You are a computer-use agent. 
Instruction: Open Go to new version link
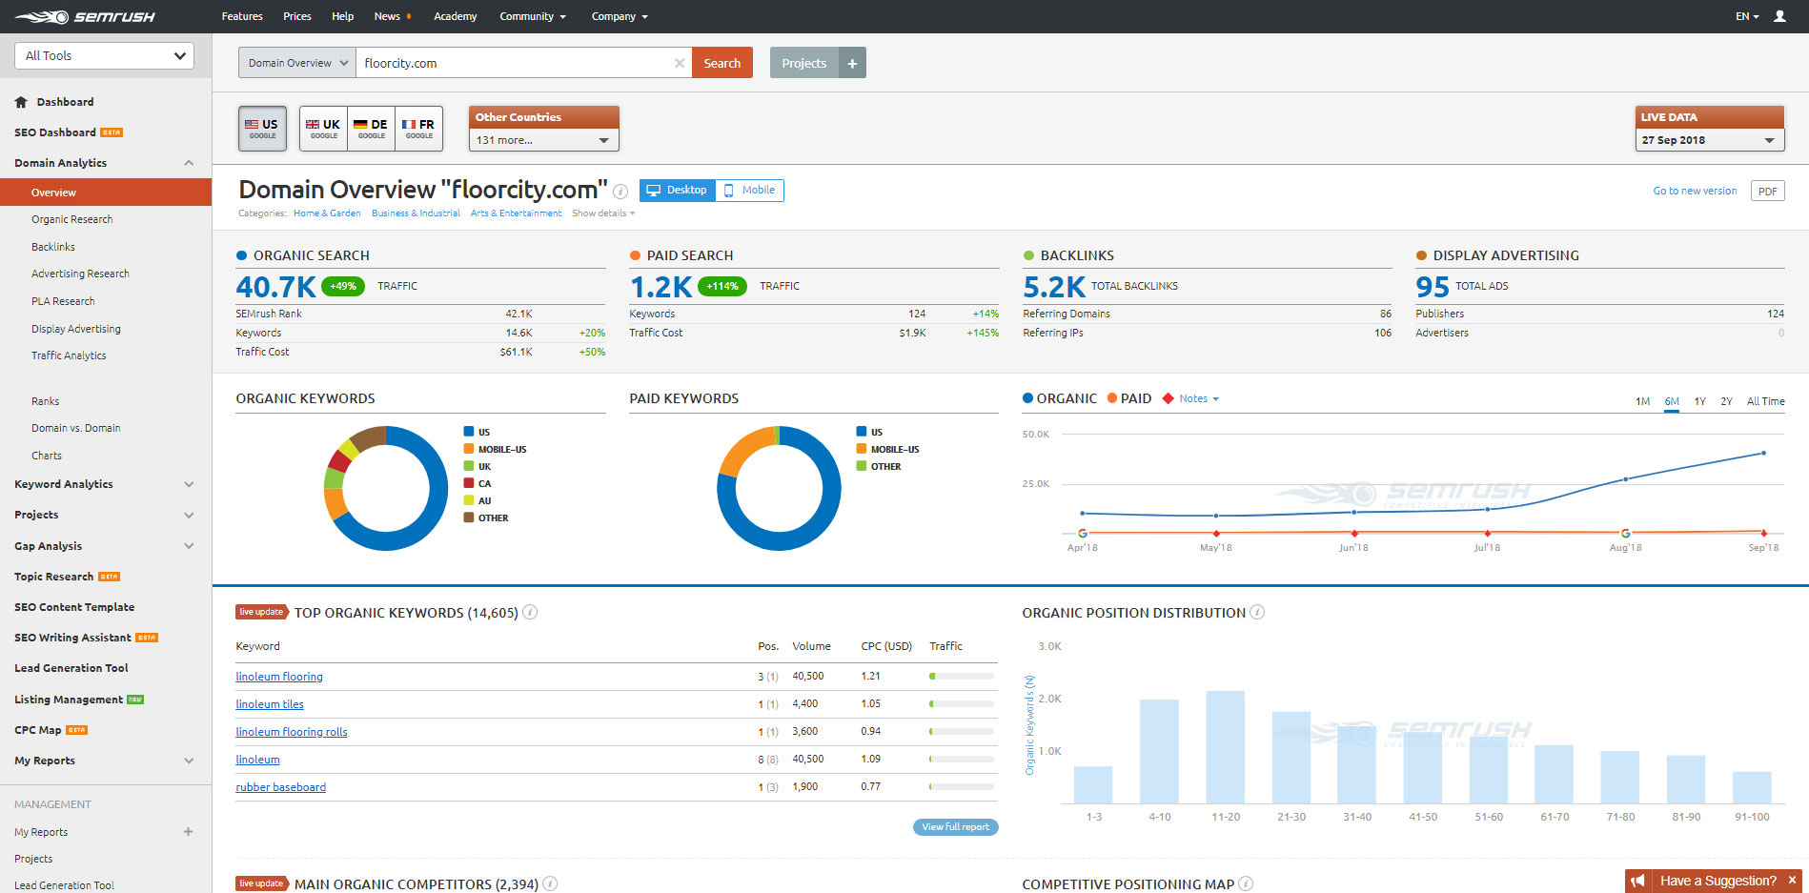pos(1695,191)
